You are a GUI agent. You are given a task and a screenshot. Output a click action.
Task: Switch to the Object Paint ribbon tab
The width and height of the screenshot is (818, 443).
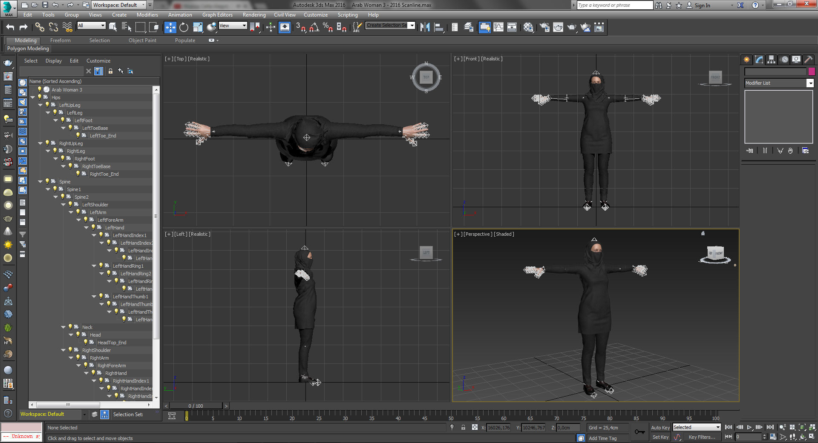[142, 40]
